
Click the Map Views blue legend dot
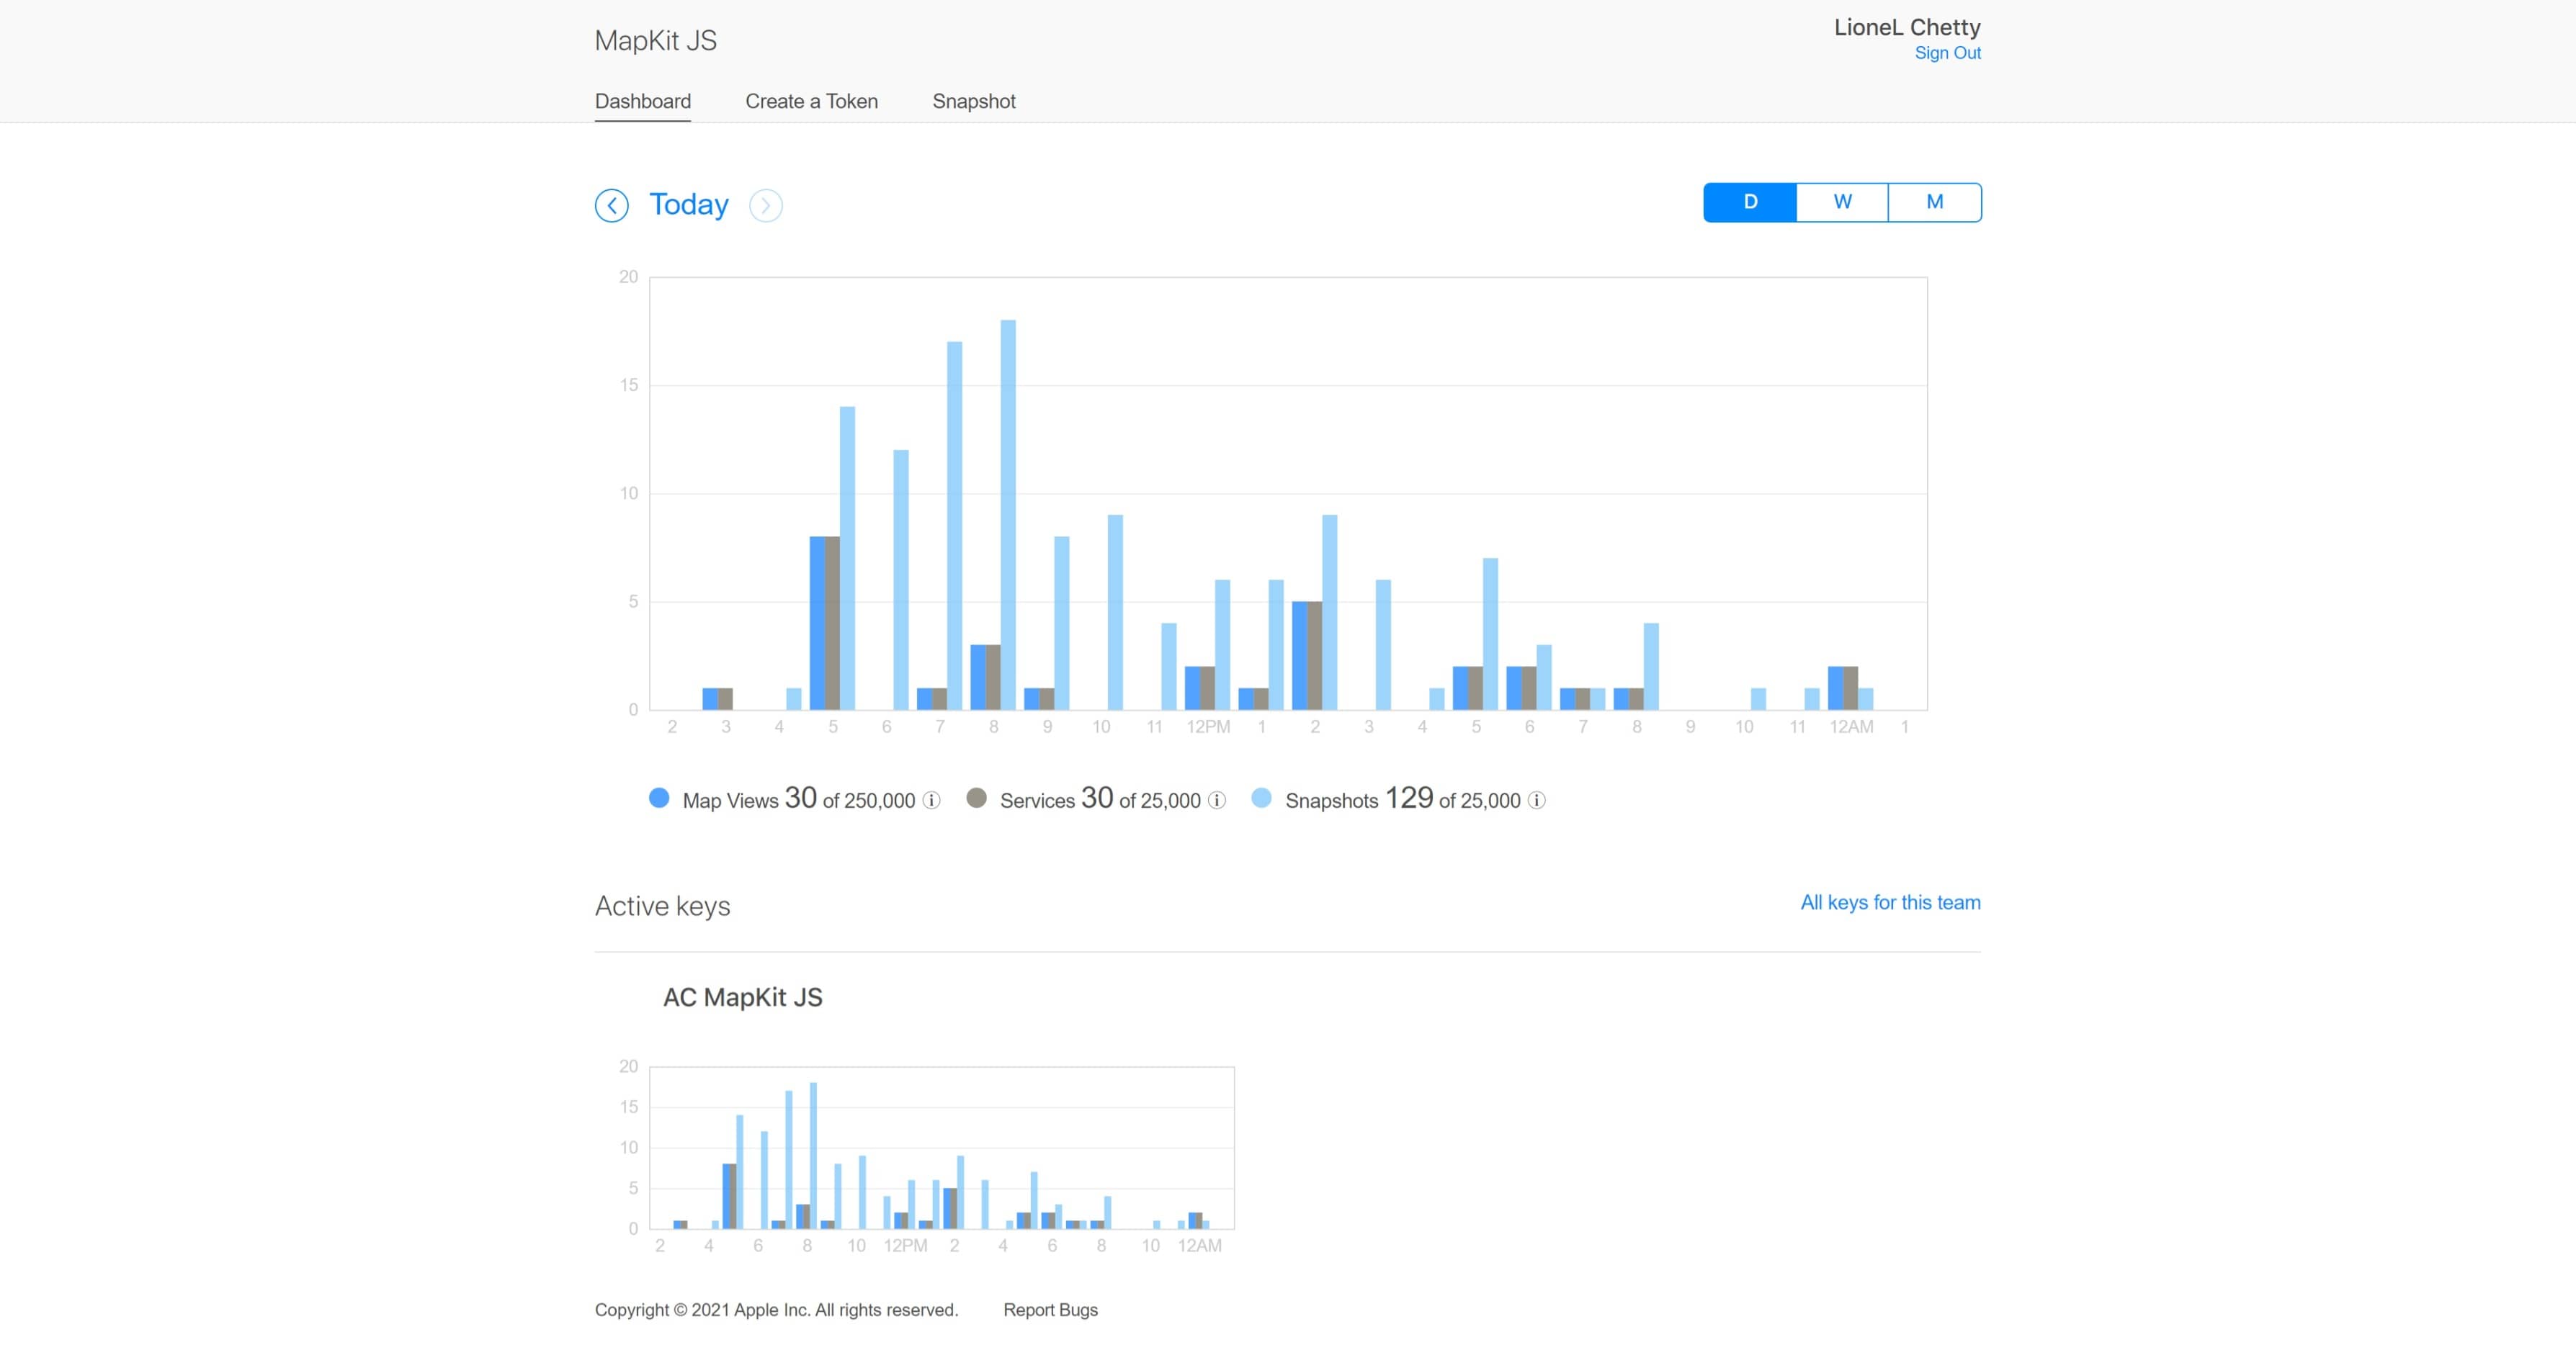point(659,798)
